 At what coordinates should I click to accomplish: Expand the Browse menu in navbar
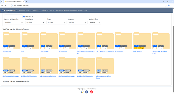pos(29,10)
